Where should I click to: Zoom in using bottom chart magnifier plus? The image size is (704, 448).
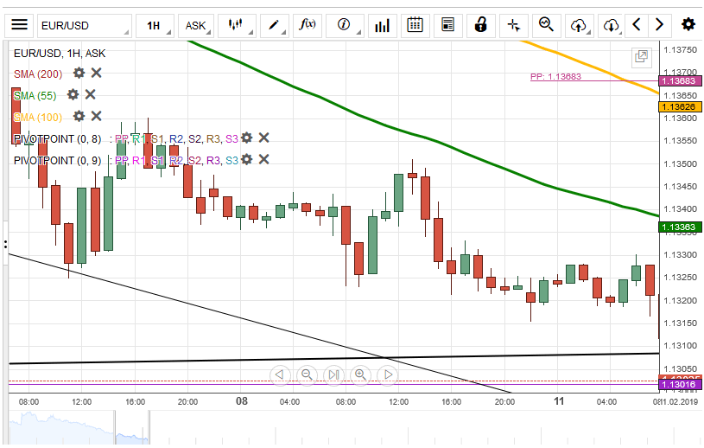(360, 374)
